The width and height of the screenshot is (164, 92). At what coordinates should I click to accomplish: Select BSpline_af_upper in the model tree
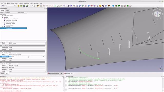[10, 22]
